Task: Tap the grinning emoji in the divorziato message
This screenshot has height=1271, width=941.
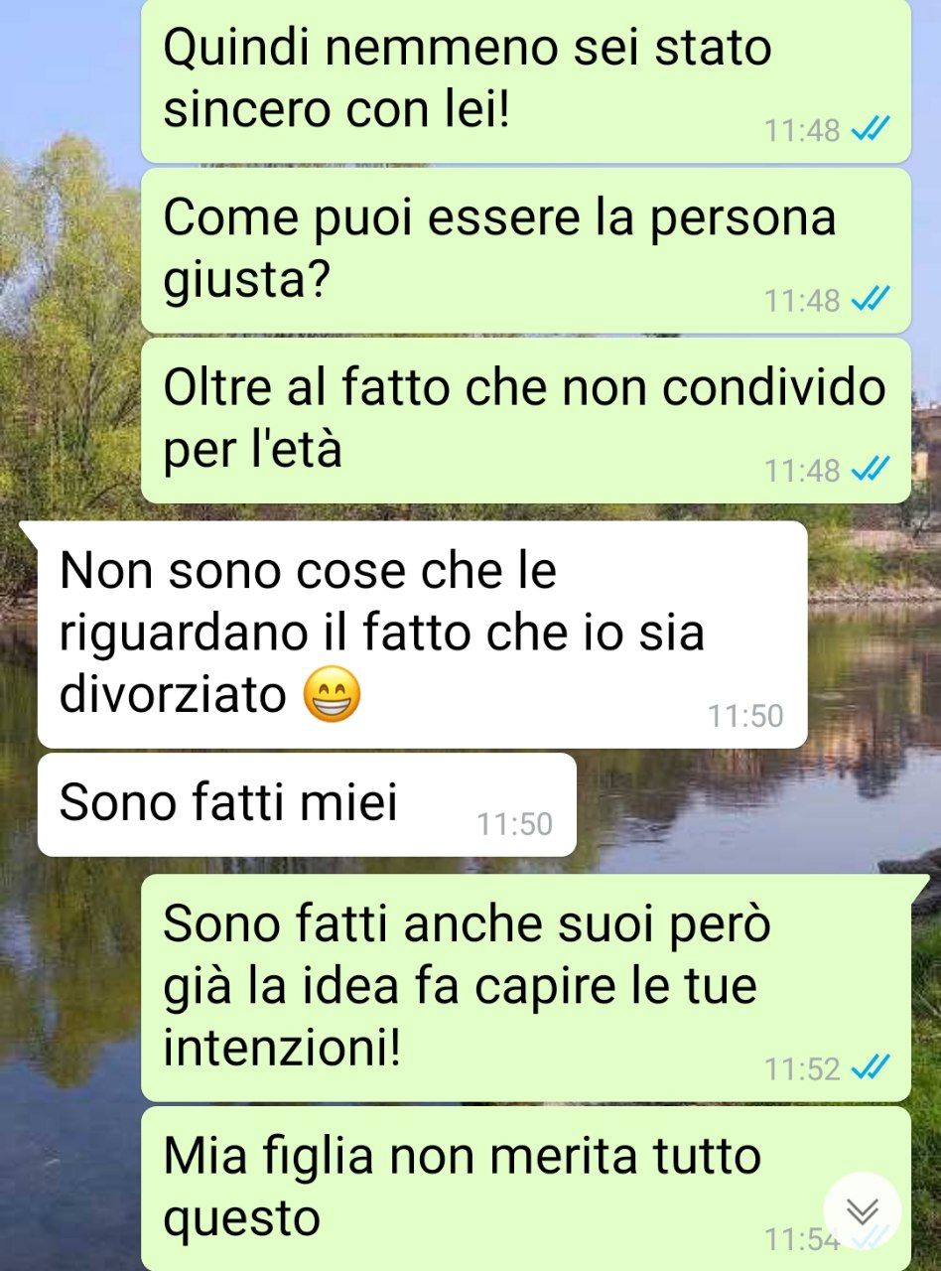Action: [x=332, y=696]
